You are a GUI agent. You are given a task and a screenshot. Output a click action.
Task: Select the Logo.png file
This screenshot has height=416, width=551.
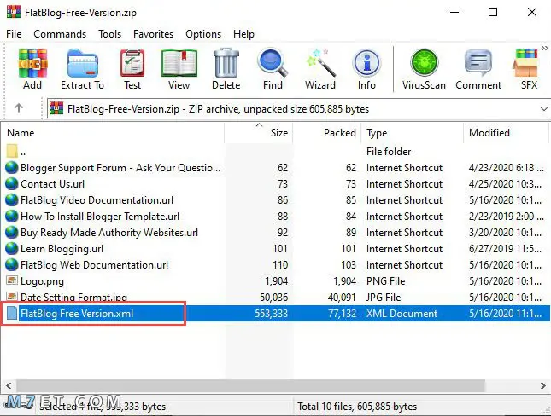click(275, 281)
